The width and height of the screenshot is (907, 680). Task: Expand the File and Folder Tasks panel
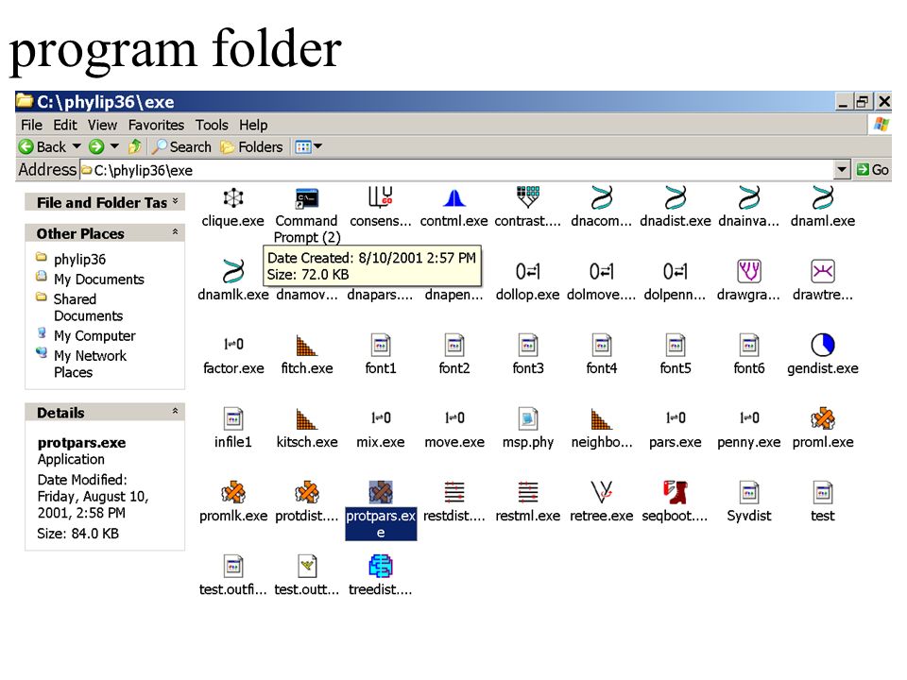tap(176, 202)
